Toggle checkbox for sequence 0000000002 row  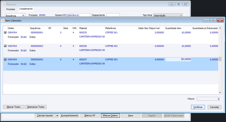pyautogui.click(x=5, y=46)
